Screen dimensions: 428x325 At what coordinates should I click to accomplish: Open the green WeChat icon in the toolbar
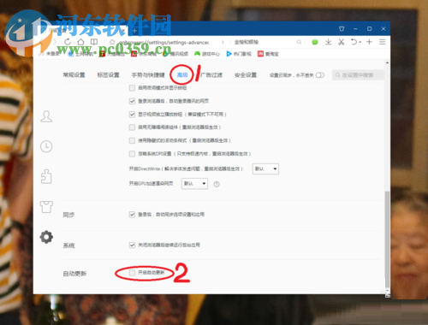click(315, 42)
